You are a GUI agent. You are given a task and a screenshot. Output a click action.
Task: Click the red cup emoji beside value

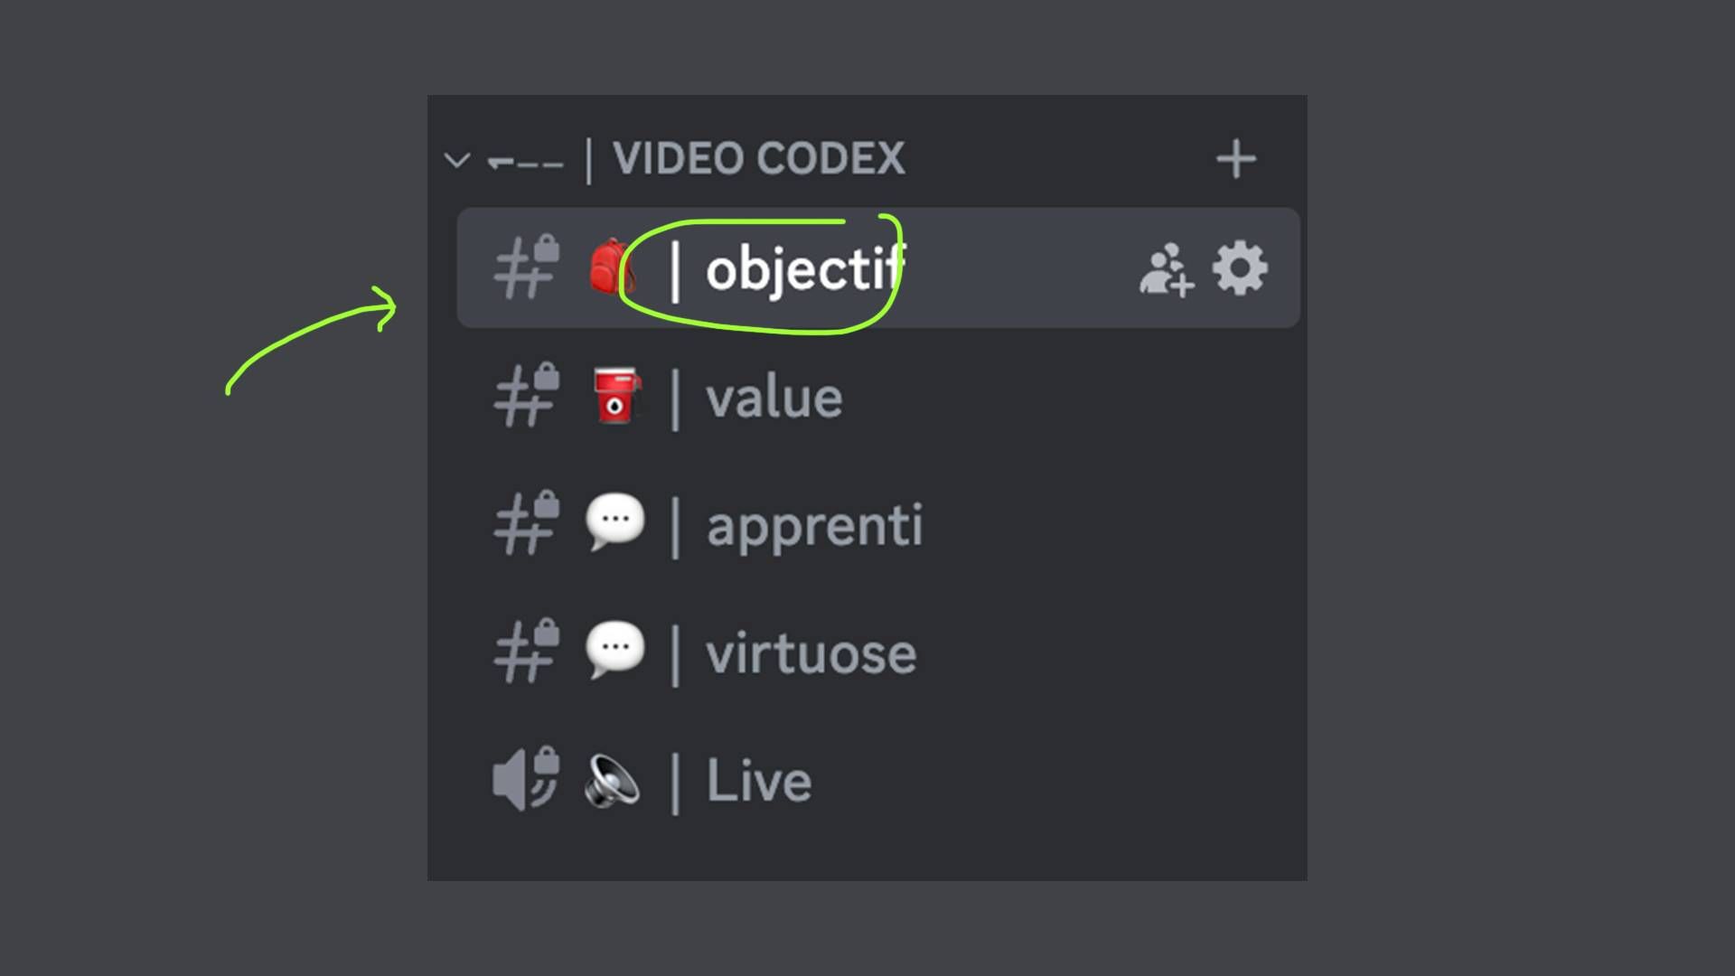[x=616, y=396]
